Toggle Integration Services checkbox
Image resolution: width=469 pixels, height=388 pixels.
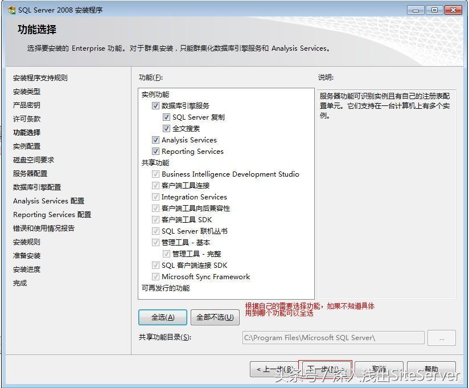tap(155, 197)
